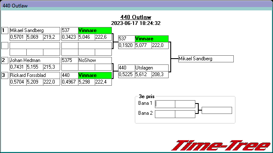Click the Bana 2 first input box
Viewport: 273px width, 153px height.
(165, 114)
